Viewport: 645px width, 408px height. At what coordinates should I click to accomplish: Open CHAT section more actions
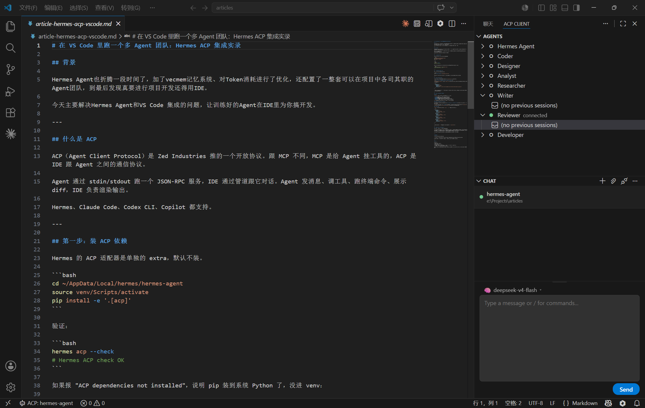click(x=635, y=181)
